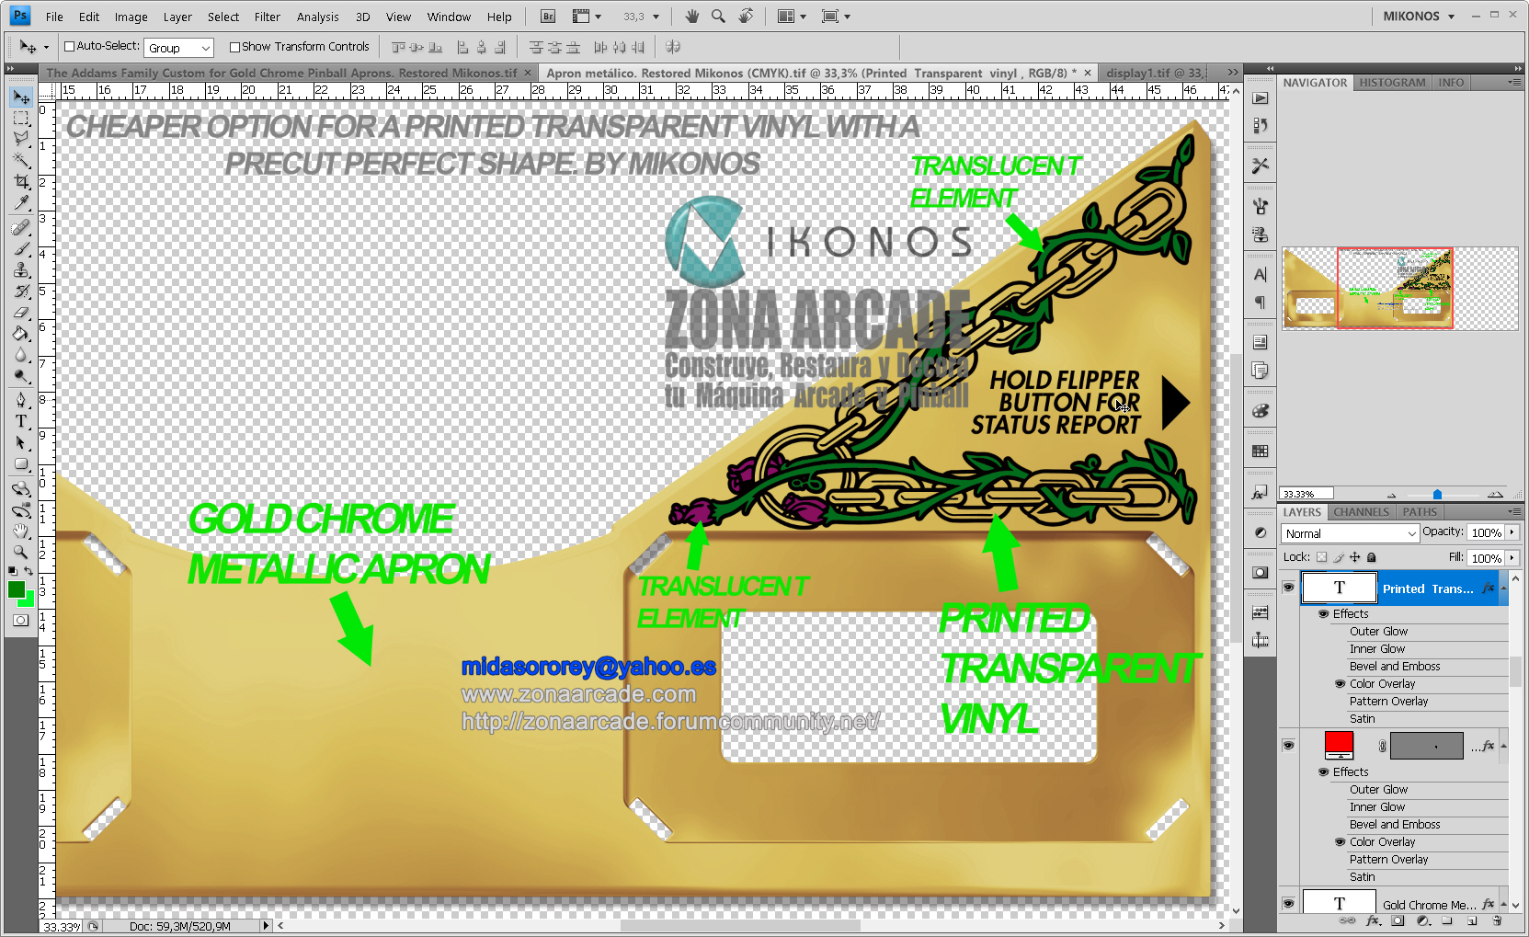The image size is (1529, 937).
Task: Check Show Transform Controls option
Action: pos(234,47)
